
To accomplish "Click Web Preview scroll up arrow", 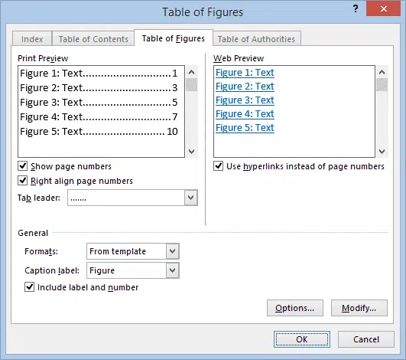I will click(x=382, y=72).
